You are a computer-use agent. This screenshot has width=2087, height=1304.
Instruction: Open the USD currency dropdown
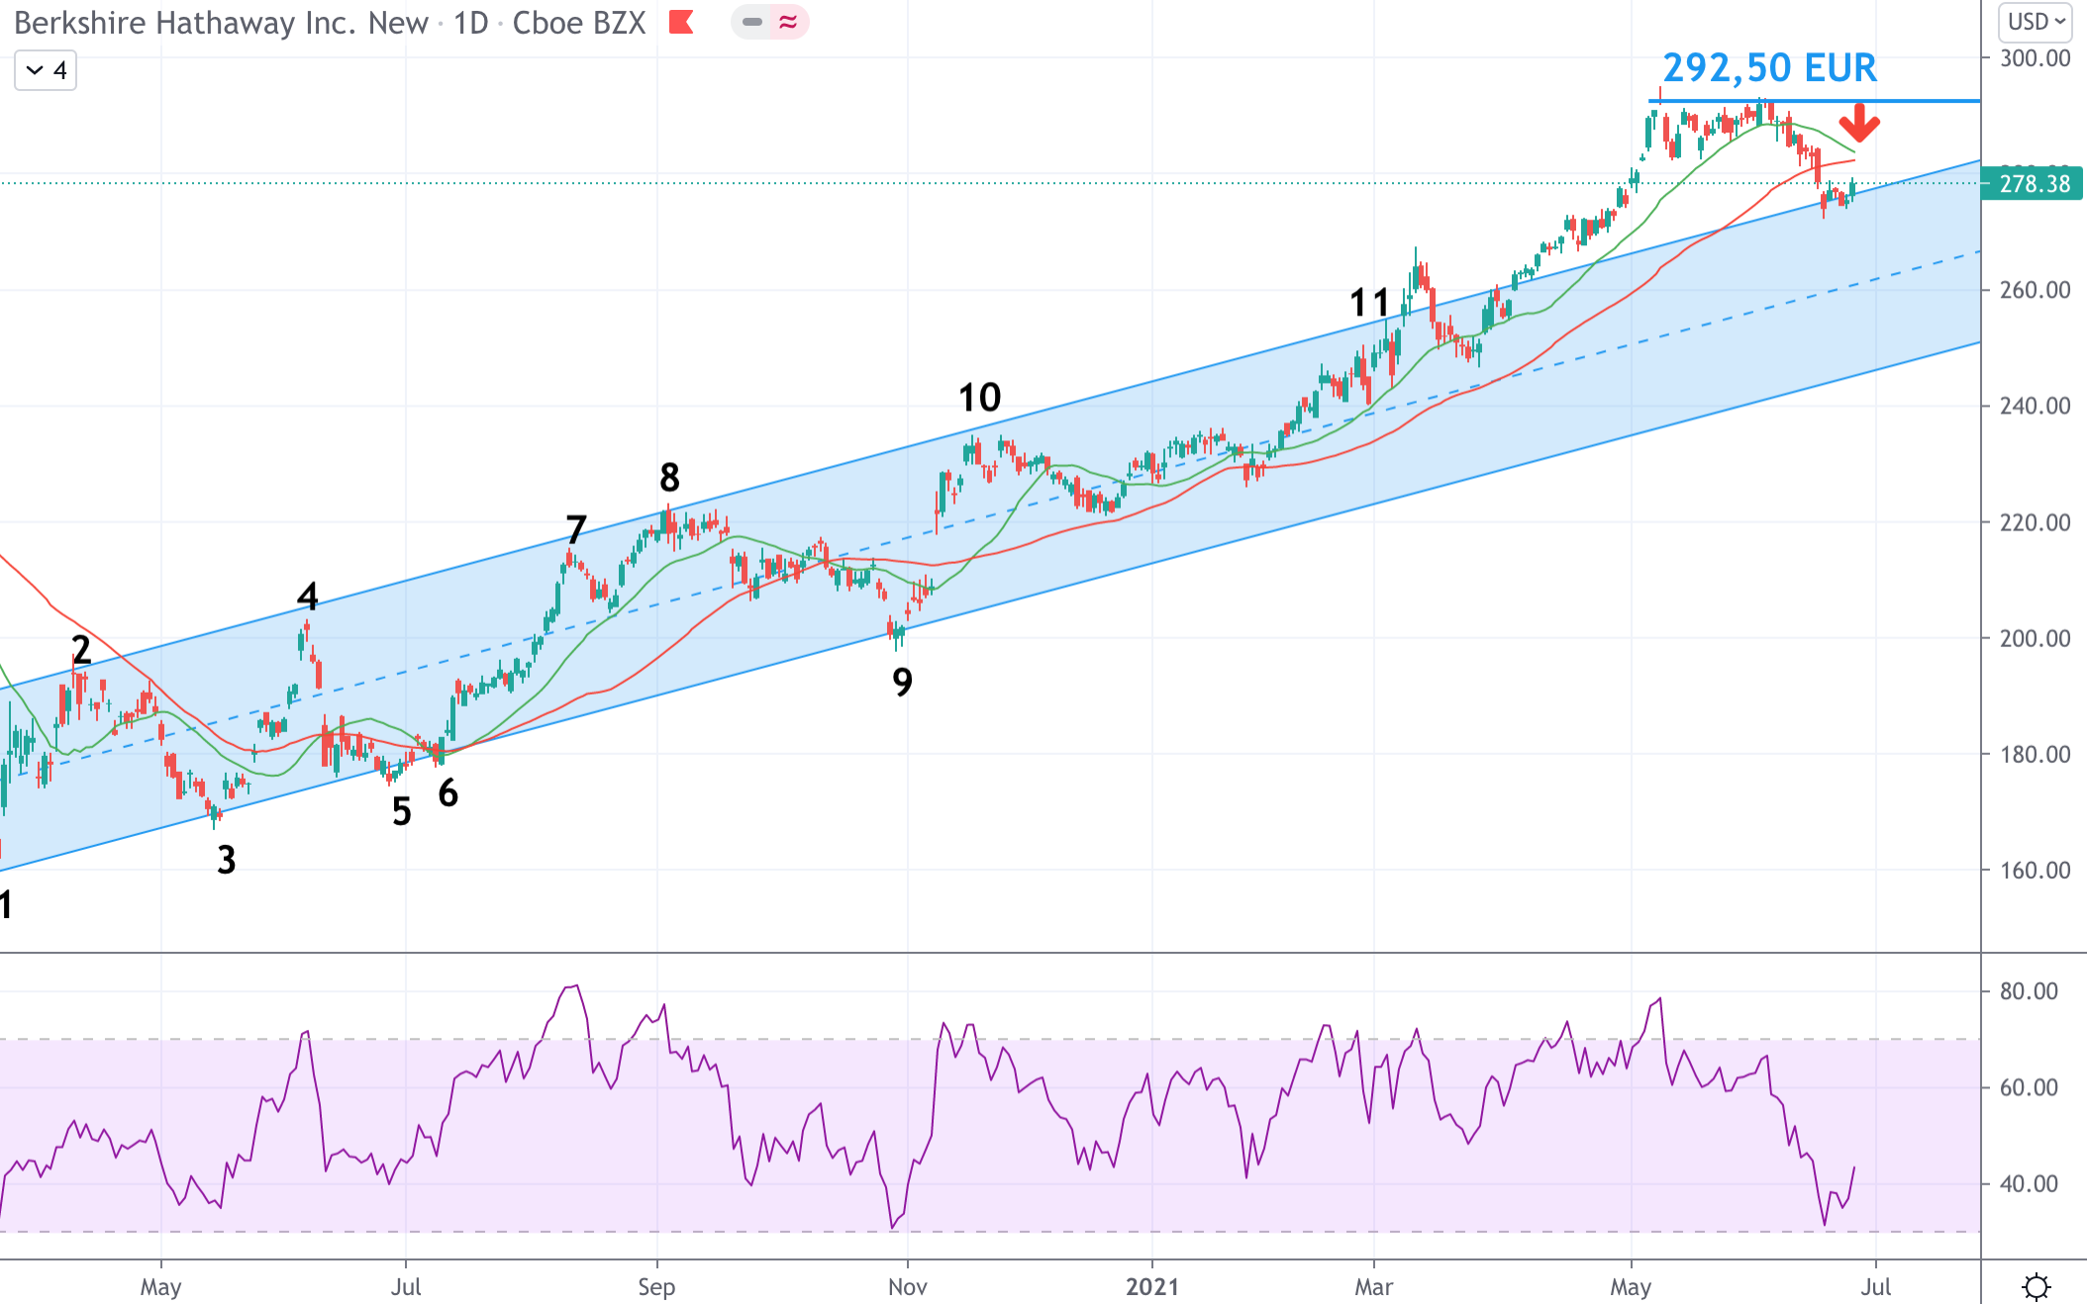[x=2037, y=22]
